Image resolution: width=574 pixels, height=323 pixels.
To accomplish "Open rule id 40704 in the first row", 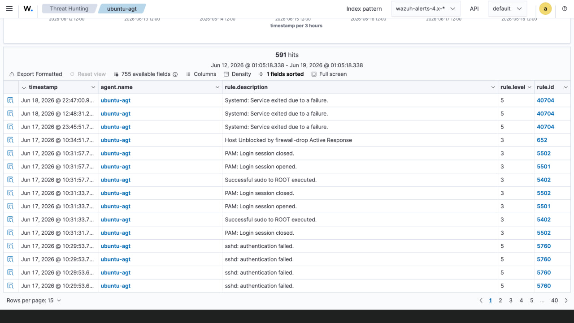I will point(545,100).
